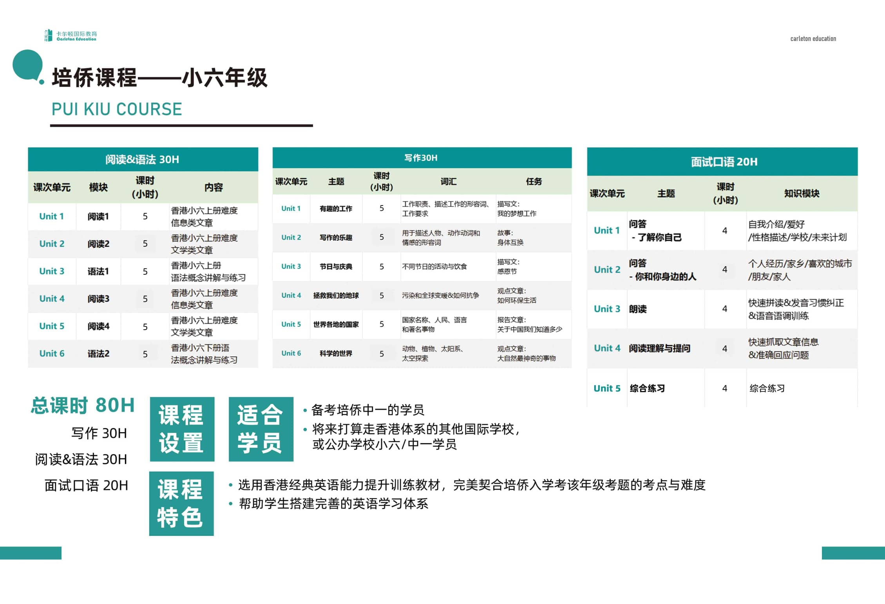Click the 综合练习 bold topic cell
The width and height of the screenshot is (885, 604).
coord(666,388)
